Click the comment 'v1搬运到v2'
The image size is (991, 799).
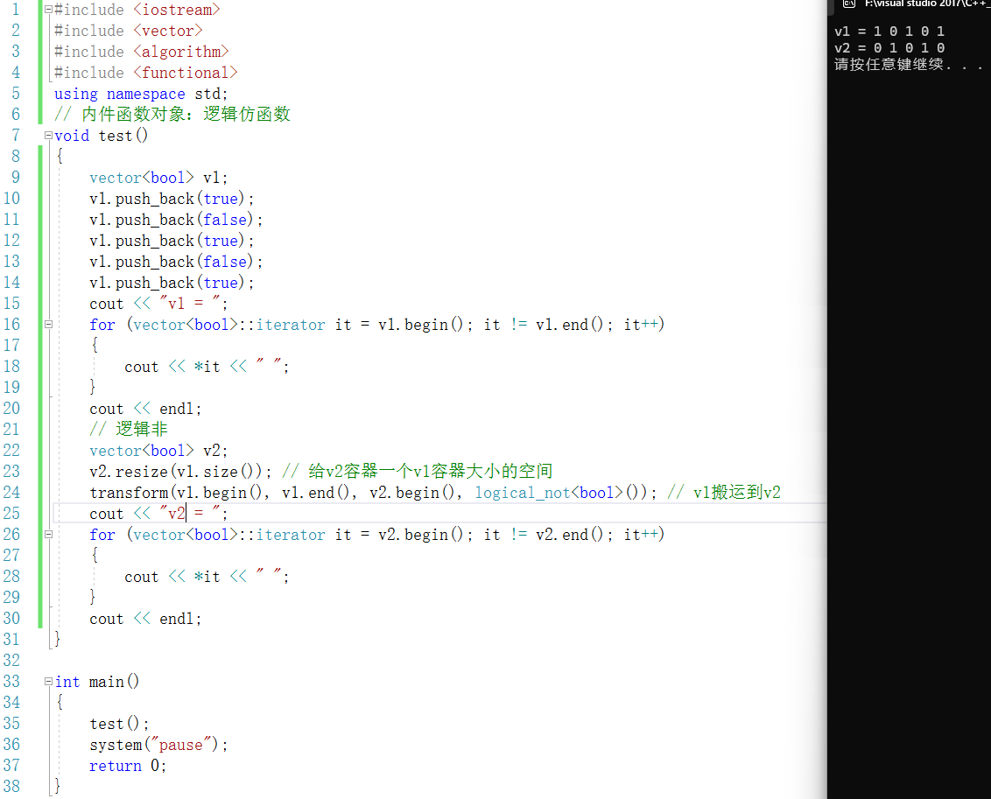click(736, 493)
